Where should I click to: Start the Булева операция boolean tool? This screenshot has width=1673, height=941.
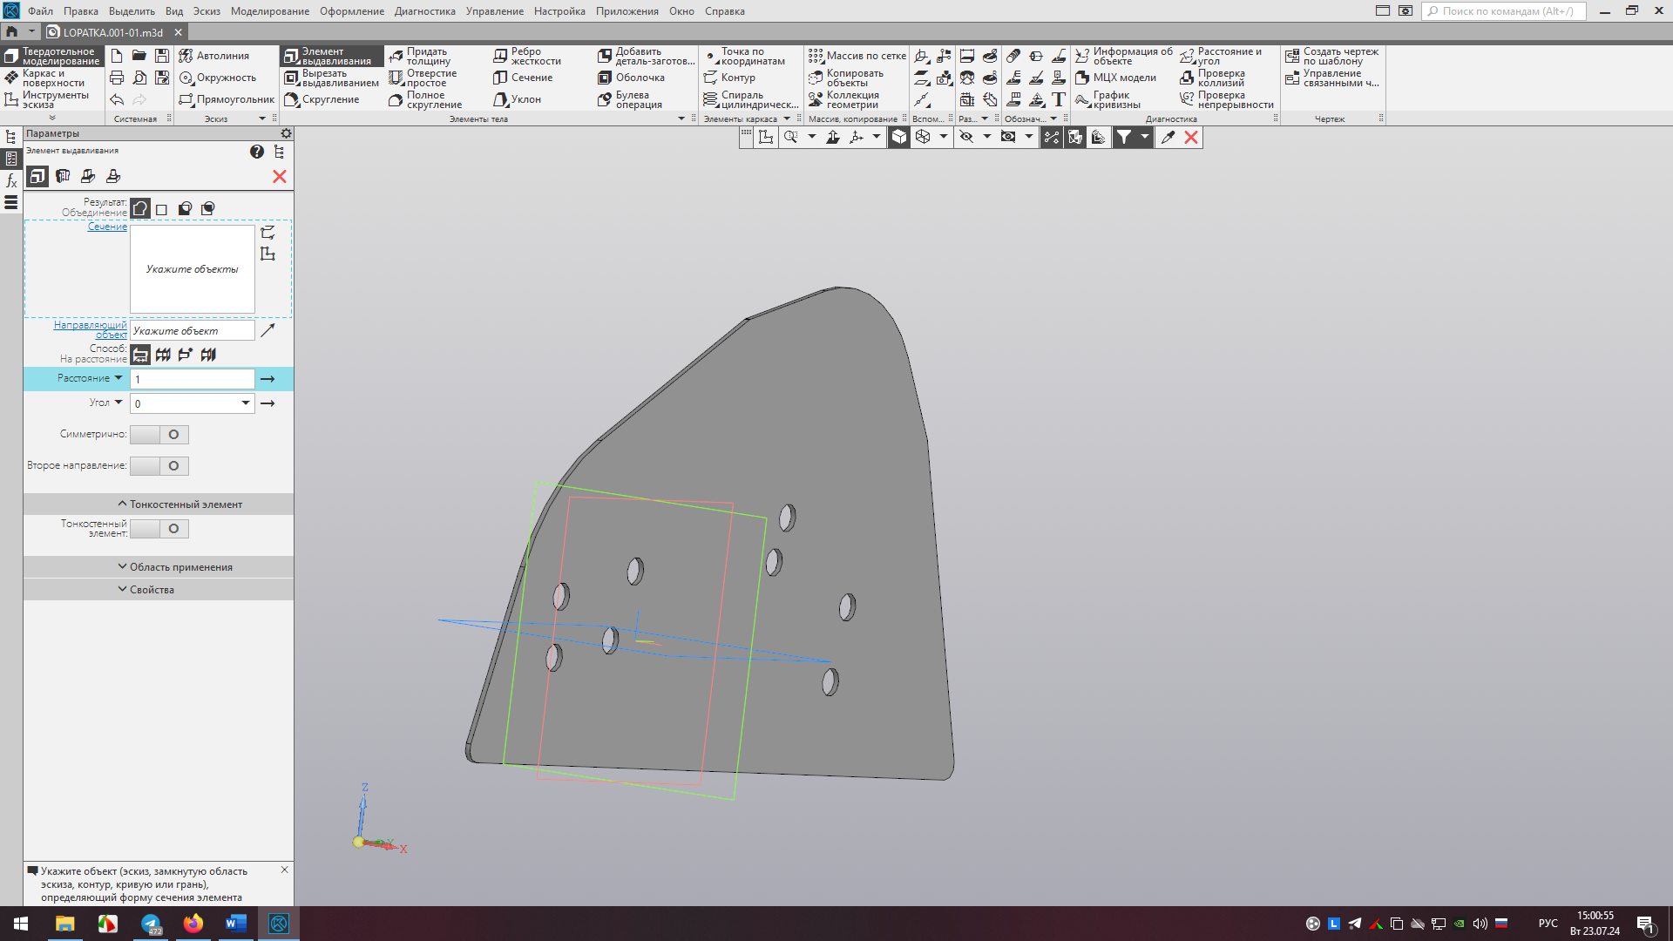[x=630, y=99]
